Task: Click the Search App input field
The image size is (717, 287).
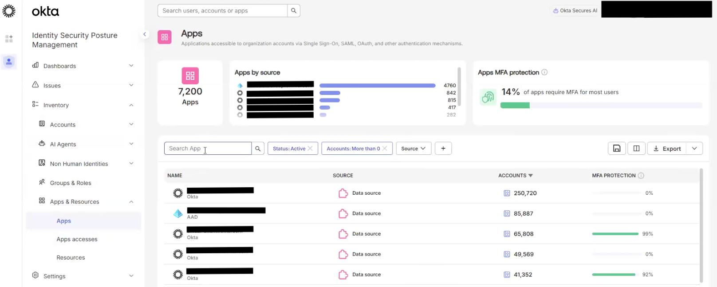Action: tap(207, 149)
